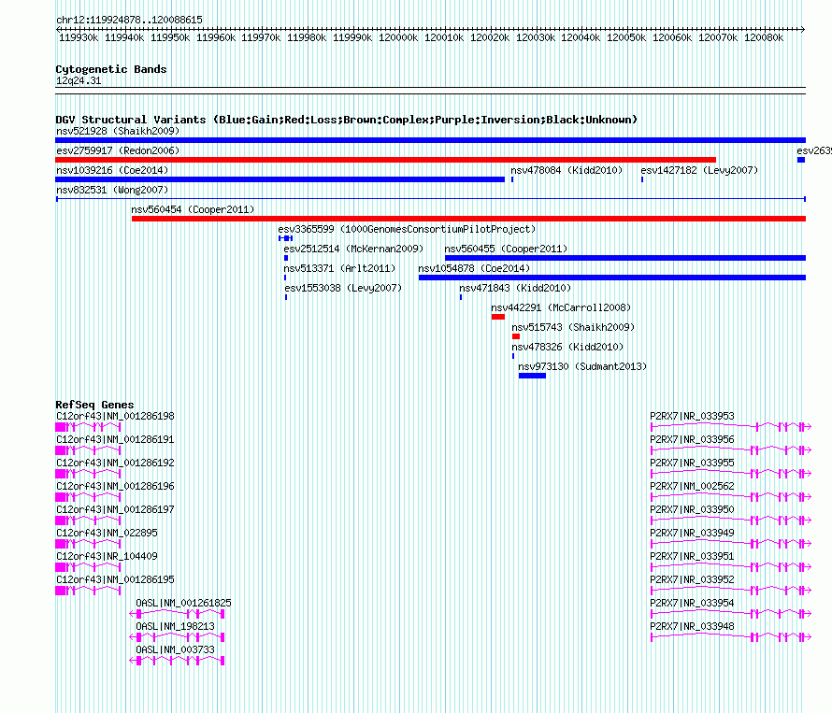Open the nsv1039216 (Coe2014) variant label
This screenshot has height=713, width=832.
point(112,170)
